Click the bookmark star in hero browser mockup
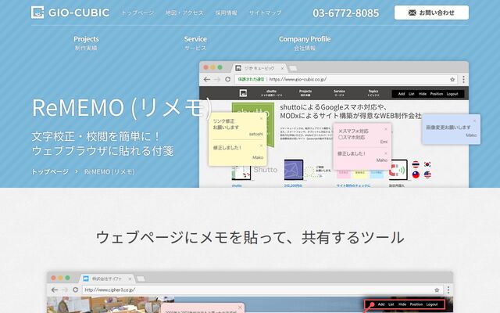 (452, 80)
